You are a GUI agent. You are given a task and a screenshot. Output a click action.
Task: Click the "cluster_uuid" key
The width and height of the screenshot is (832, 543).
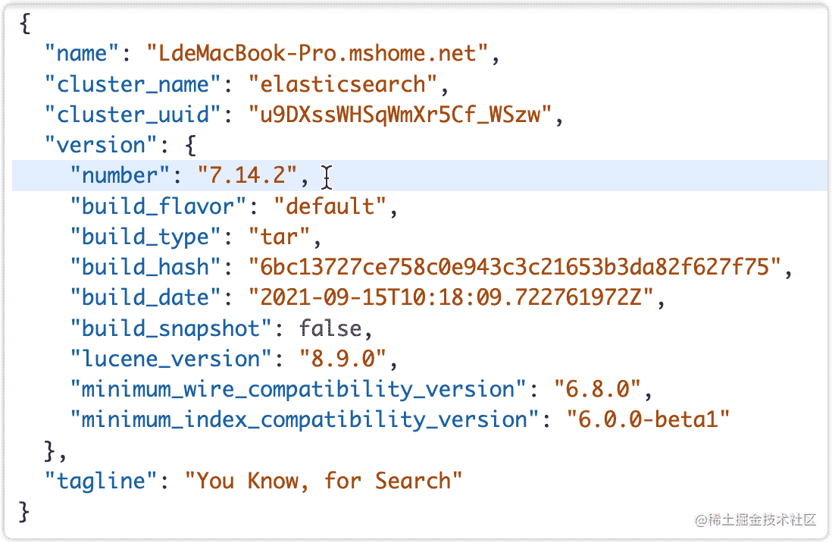click(x=133, y=115)
